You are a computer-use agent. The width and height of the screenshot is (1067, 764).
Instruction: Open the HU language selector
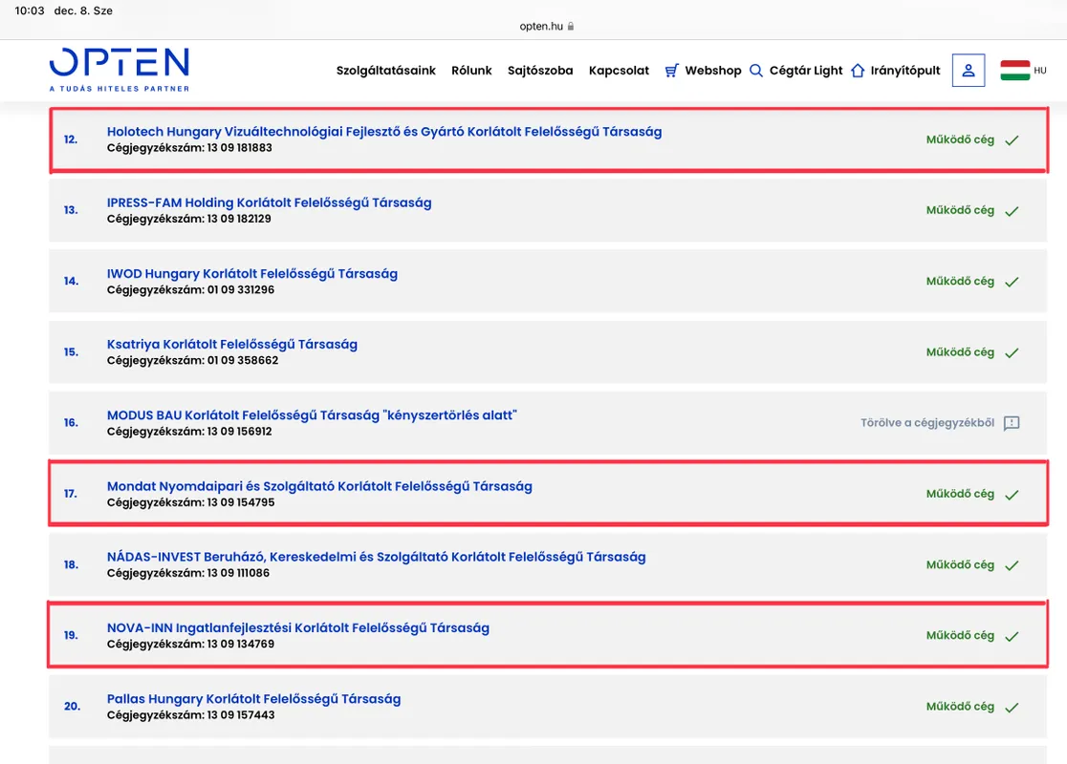(1040, 71)
